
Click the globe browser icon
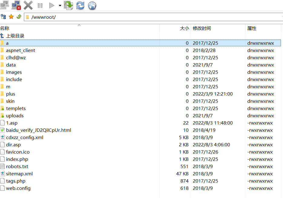92,5
